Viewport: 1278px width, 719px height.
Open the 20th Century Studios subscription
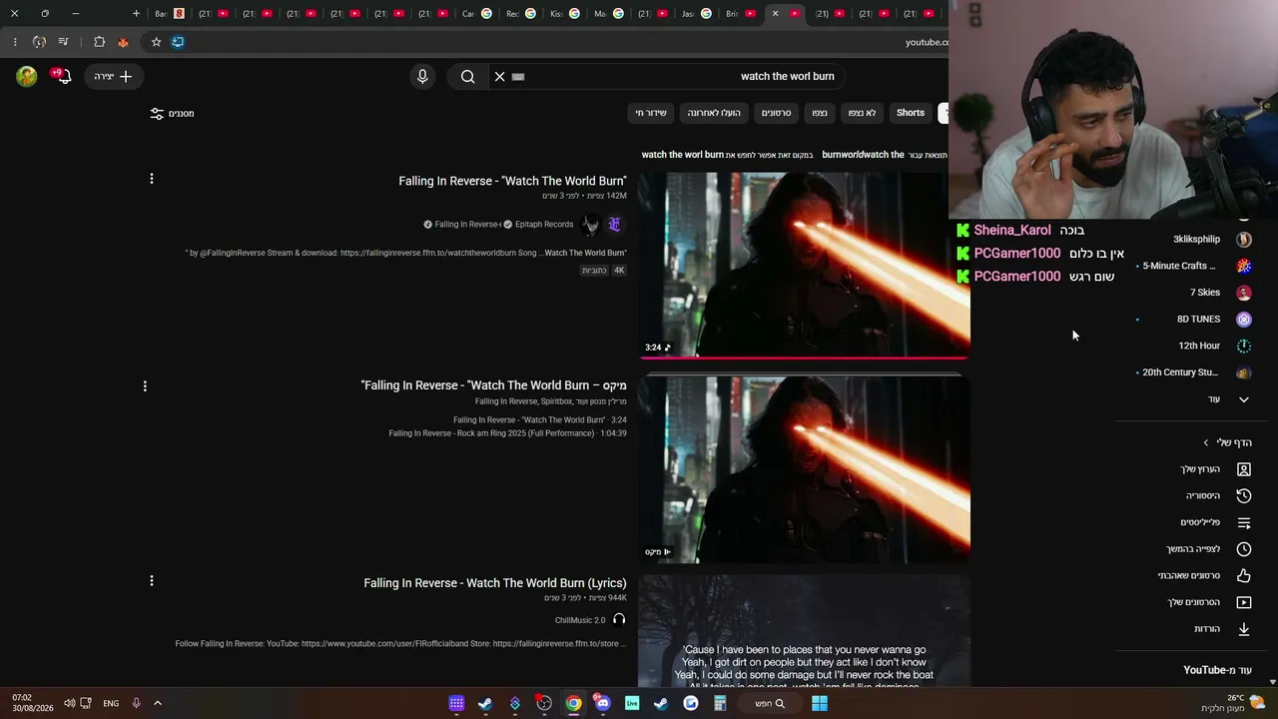(x=1196, y=372)
